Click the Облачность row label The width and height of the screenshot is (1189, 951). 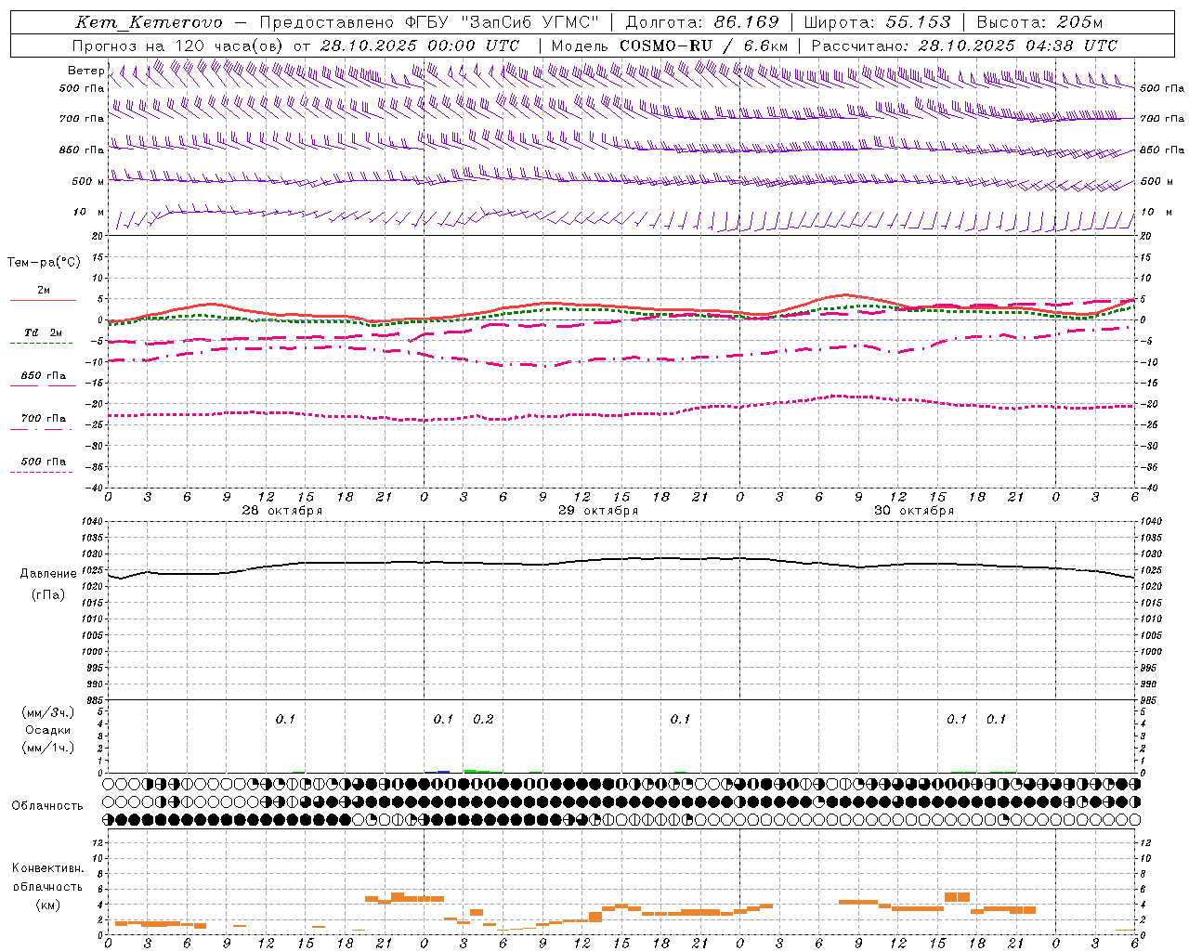(x=47, y=806)
